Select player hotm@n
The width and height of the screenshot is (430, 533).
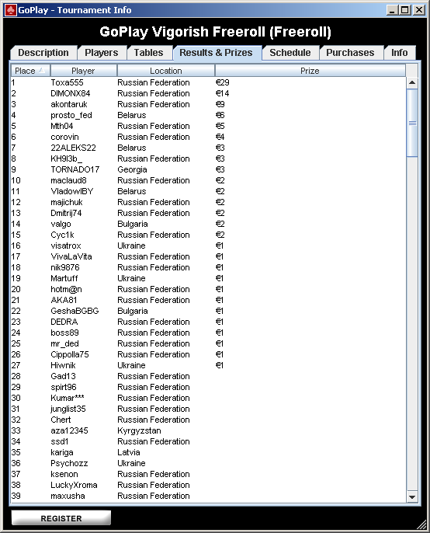point(66,289)
